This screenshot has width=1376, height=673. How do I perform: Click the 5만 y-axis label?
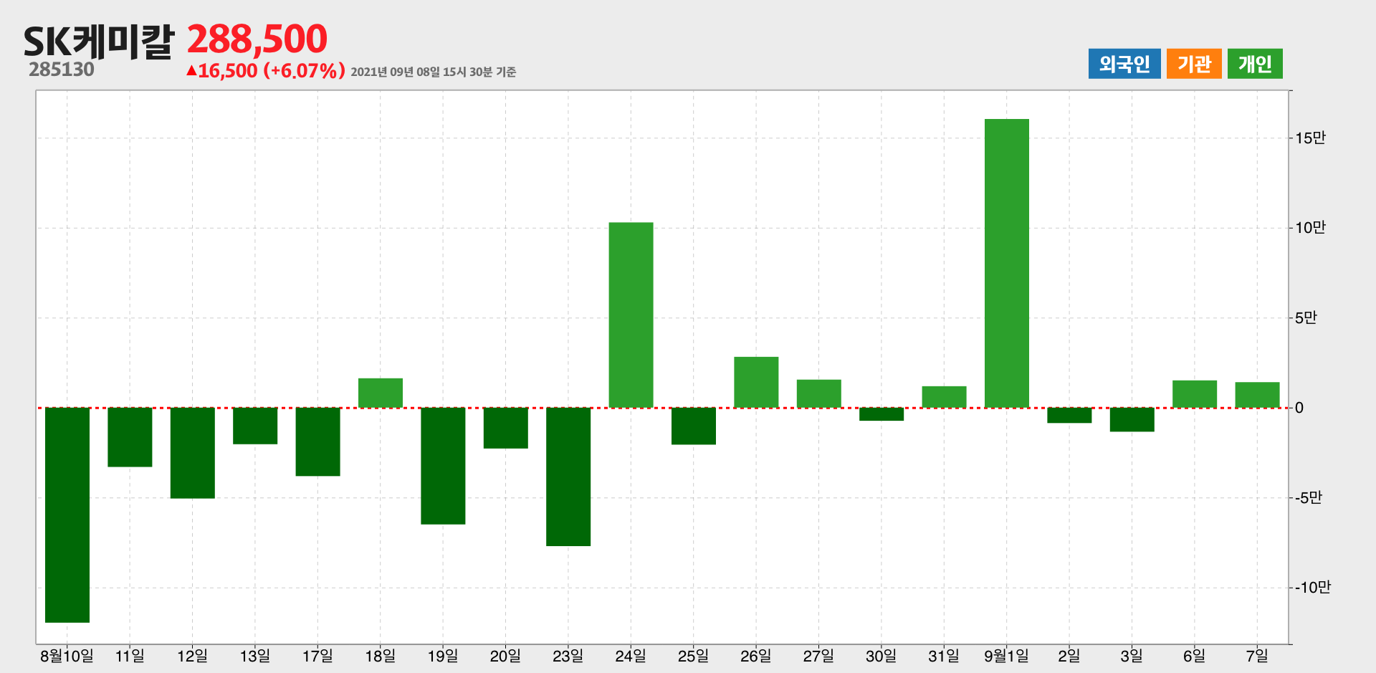coord(1306,318)
